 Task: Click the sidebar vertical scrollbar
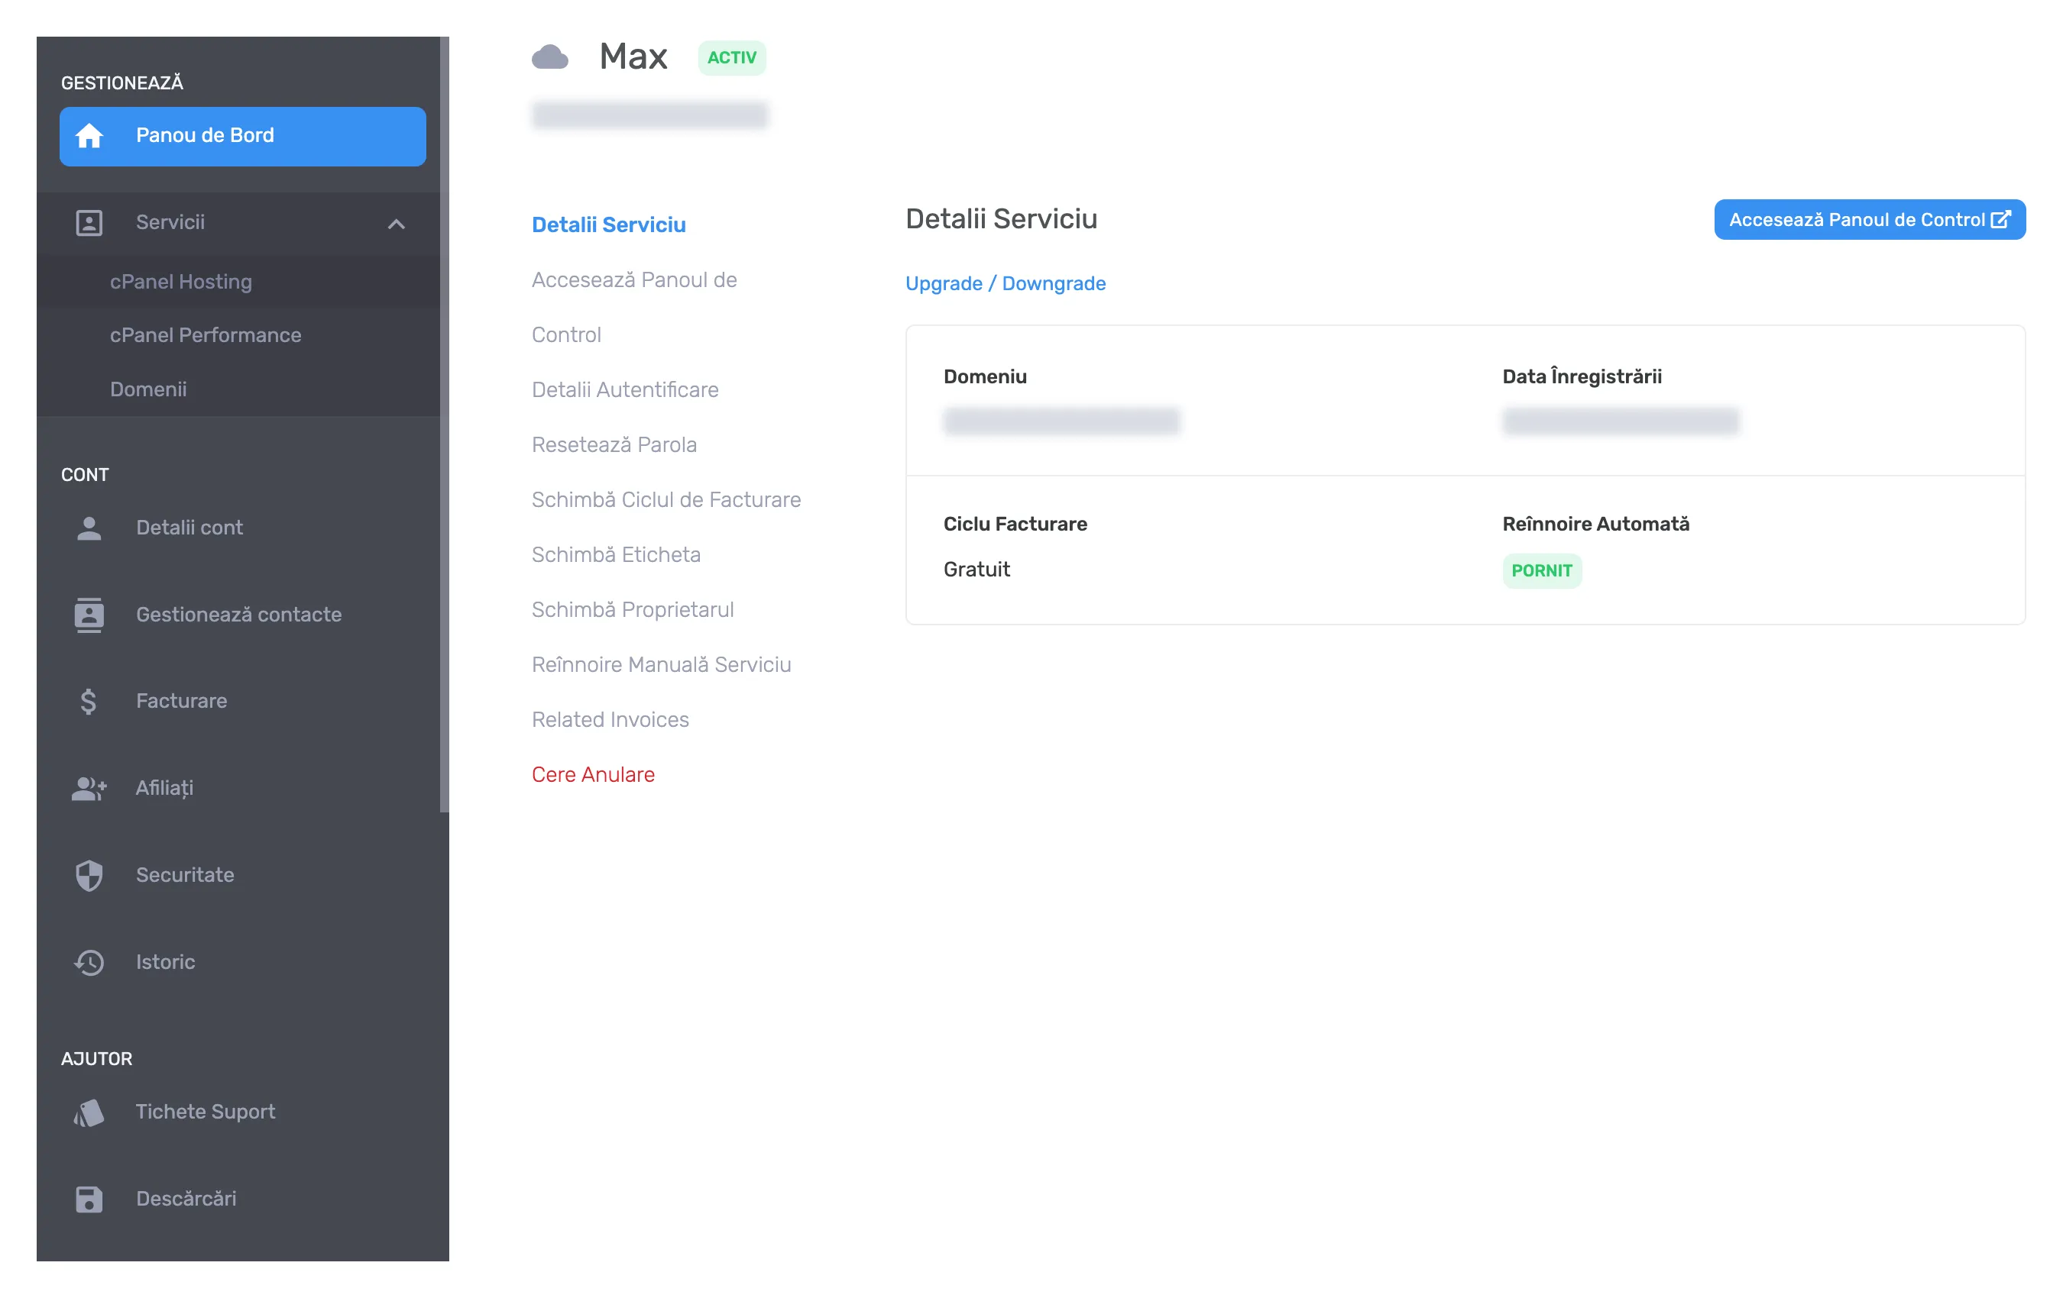tap(444, 424)
